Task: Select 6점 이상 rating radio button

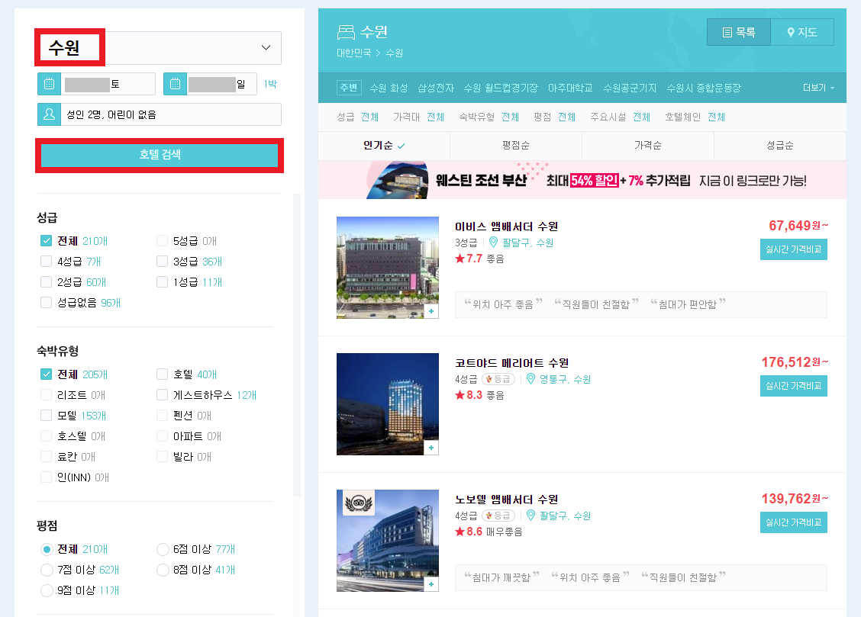Action: [163, 549]
